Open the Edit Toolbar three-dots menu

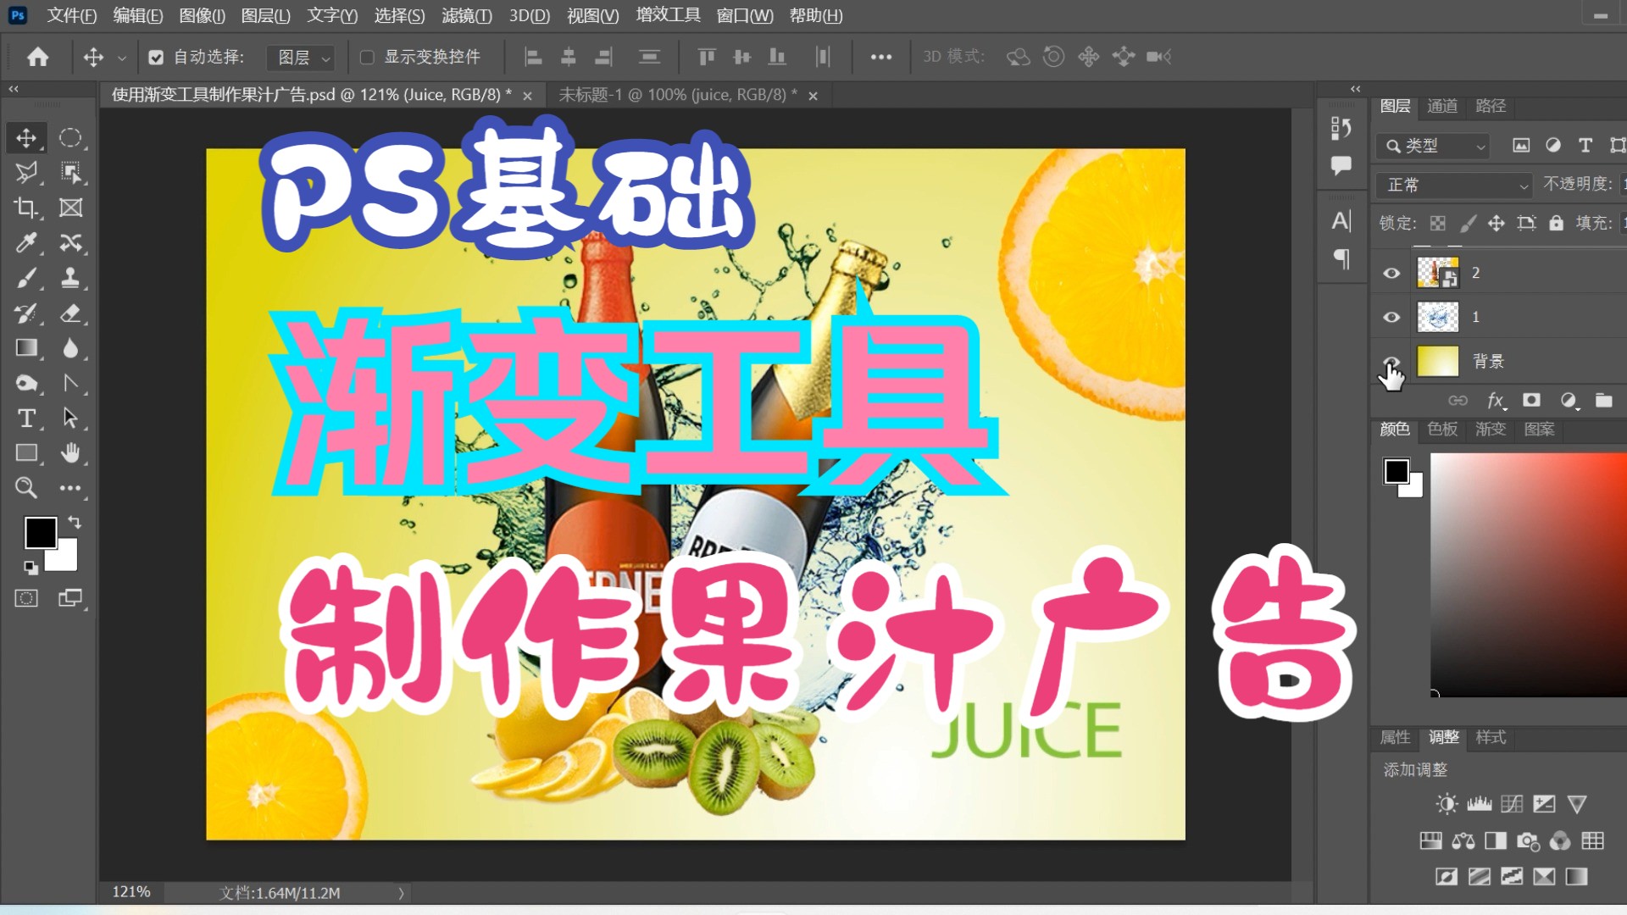pos(70,488)
